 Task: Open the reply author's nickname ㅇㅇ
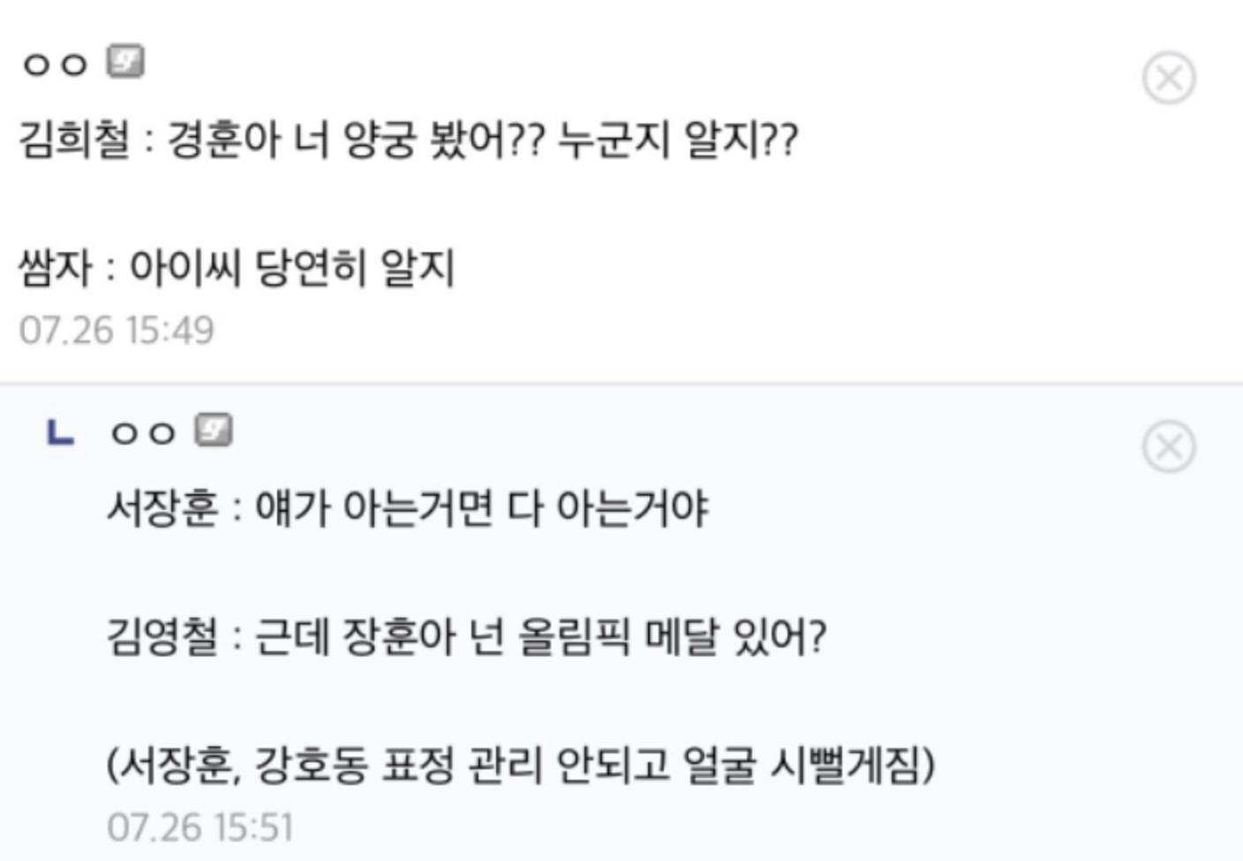coord(143,432)
